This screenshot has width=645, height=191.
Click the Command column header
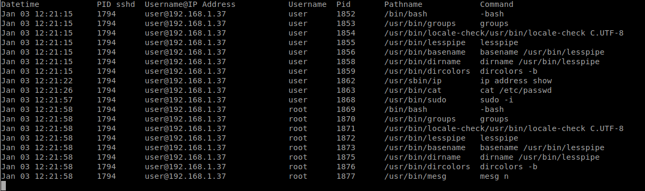click(497, 4)
